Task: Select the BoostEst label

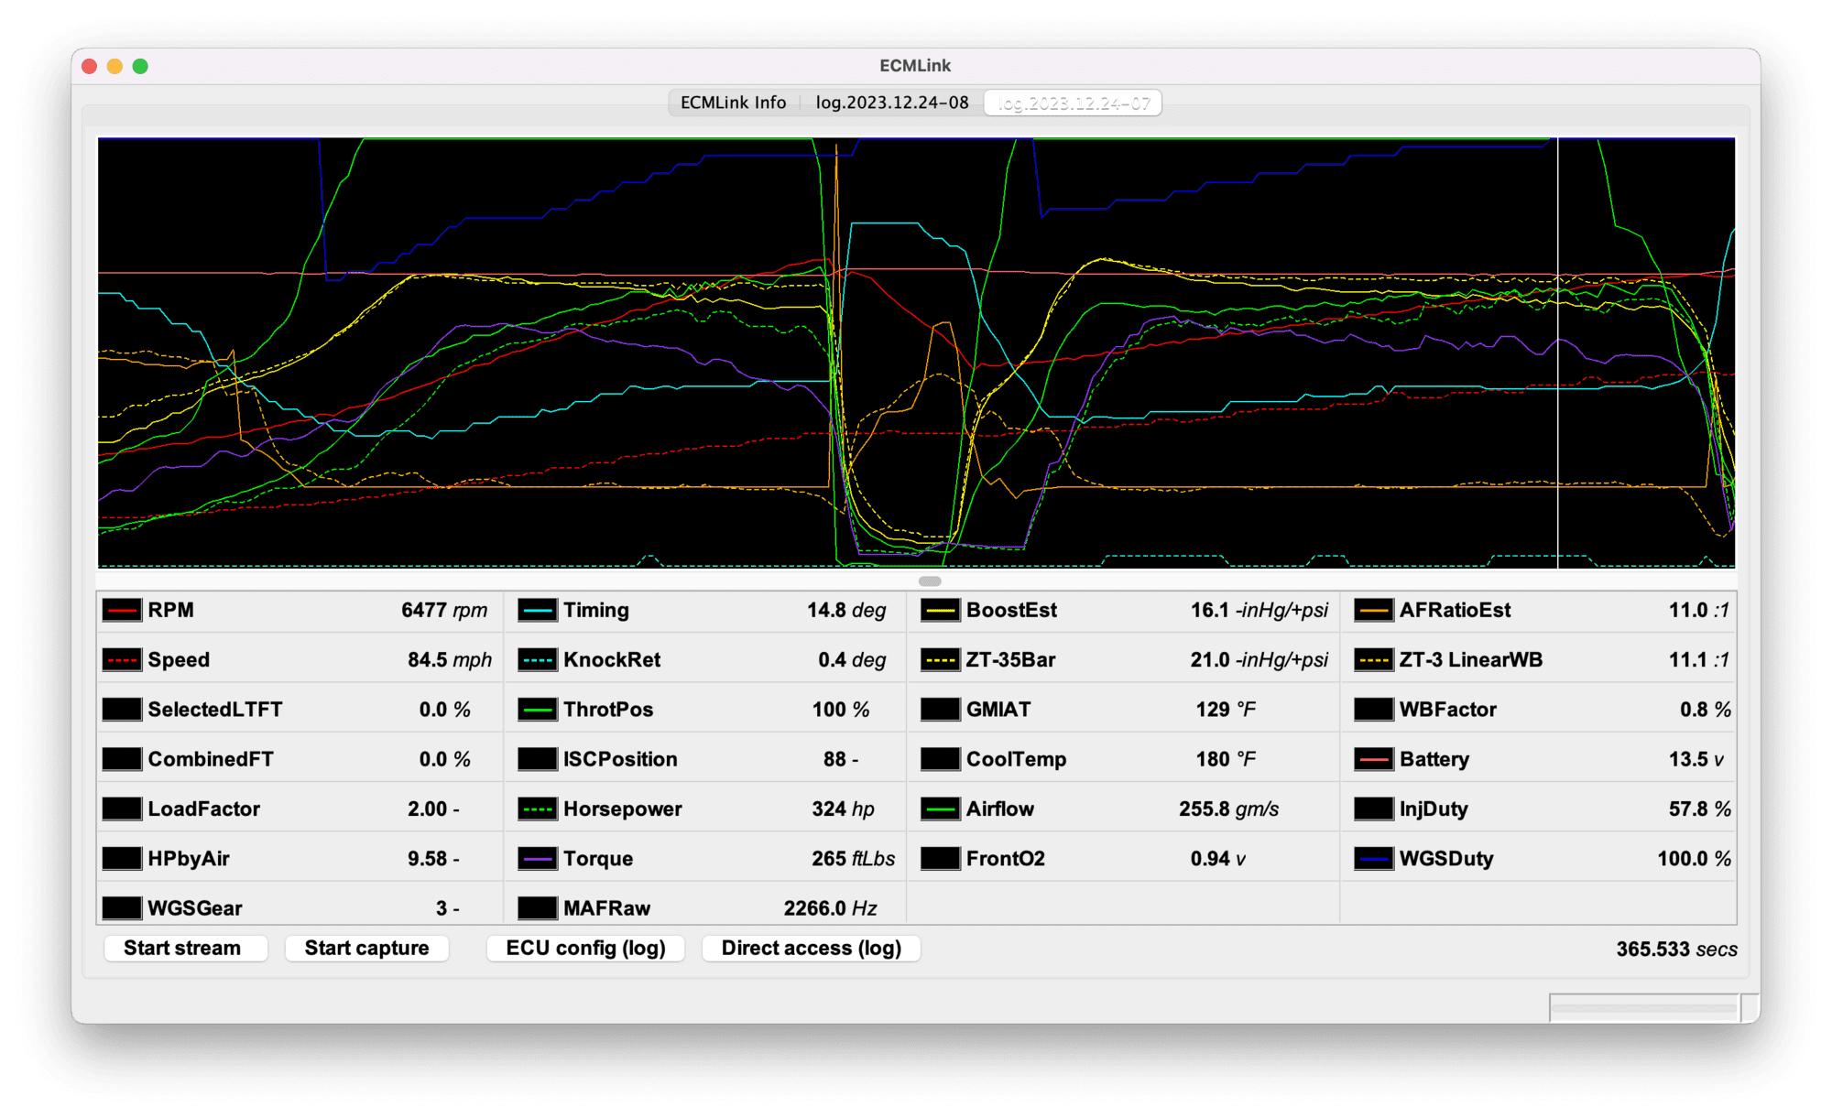Action: click(1011, 611)
